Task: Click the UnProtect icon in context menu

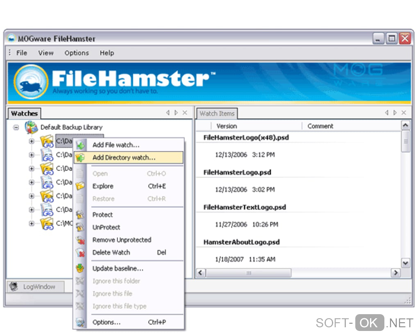Action: click(x=80, y=227)
